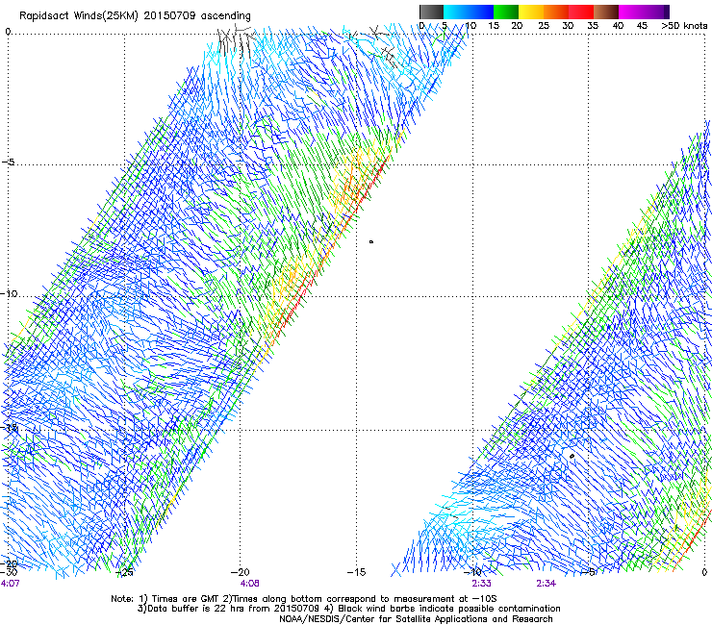Click the '0' longitude label at bottom right
Viewport: 712px width, 625px height.
pos(704,572)
